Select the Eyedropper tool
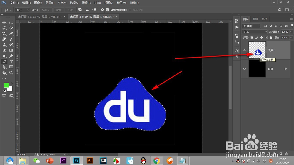This screenshot has width=294, height=165. (11, 33)
